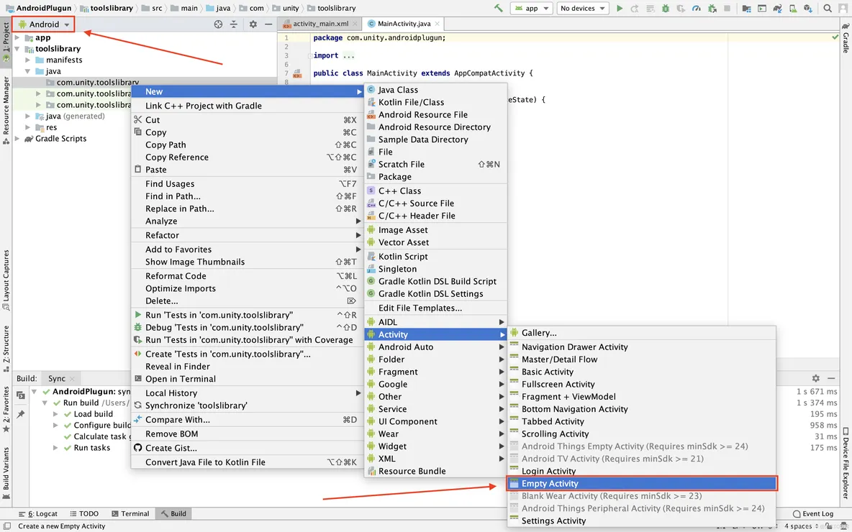Click Run with Coverage icon in toolbar
Screen dimensions: 852x532
(681, 8)
